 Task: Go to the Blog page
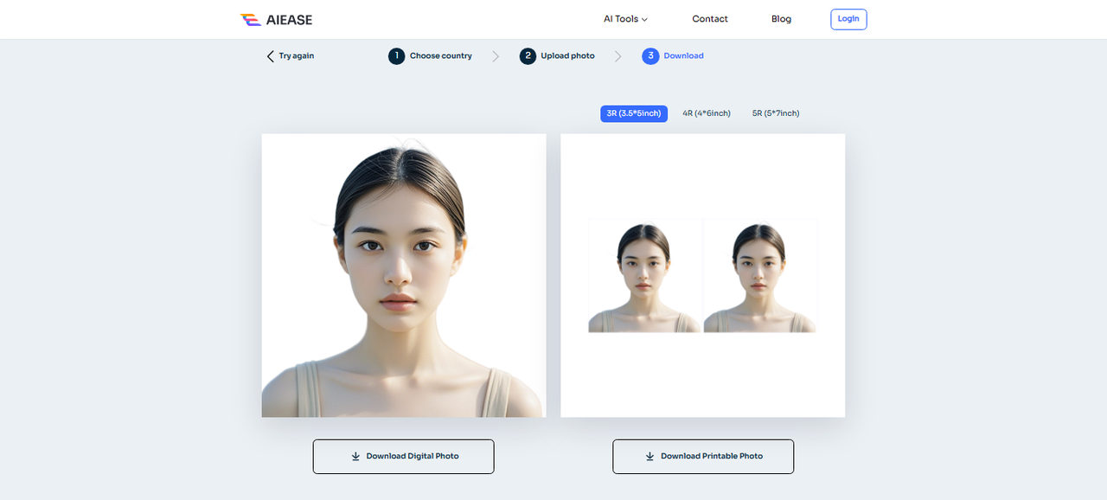click(x=781, y=19)
